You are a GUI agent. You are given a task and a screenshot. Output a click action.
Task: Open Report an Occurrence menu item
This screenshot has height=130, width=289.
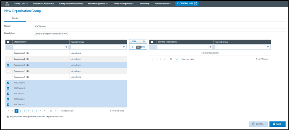(x=44, y=4)
